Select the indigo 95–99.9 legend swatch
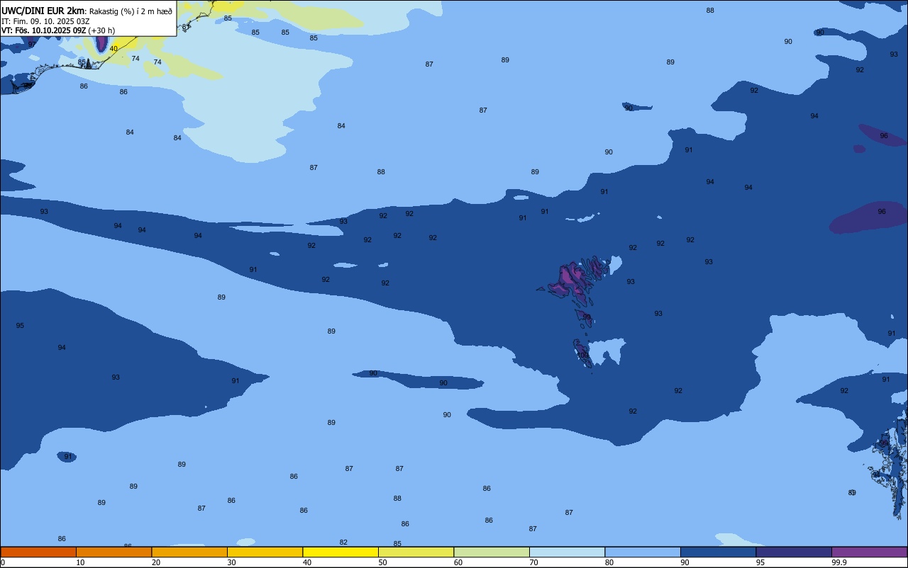Screen dimensions: 908x568 point(794,552)
